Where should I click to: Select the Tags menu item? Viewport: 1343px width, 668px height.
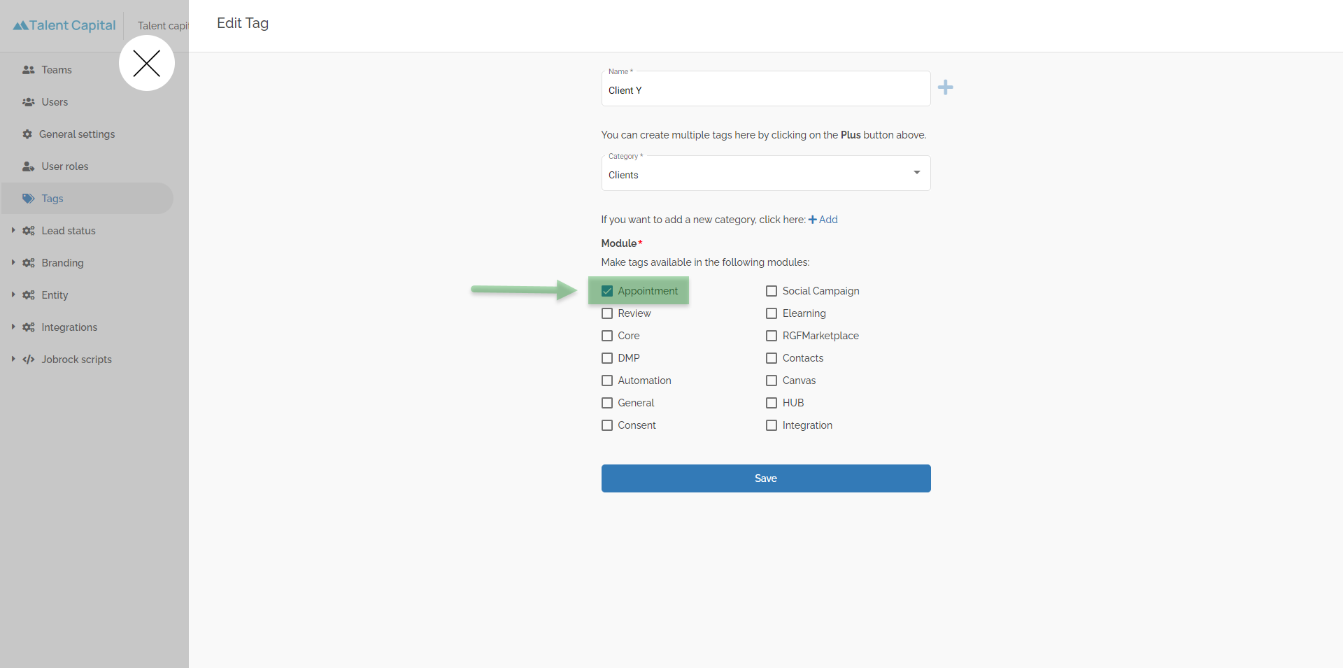click(87, 199)
